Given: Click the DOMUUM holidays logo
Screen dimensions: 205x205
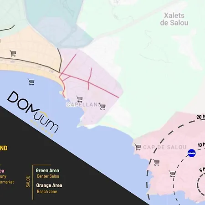Looking at the screenshot, I should click(33, 114).
